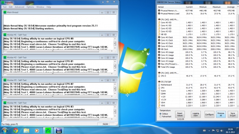Open the Advanced menu in Prime95
This screenshot has width=239, height=134.
[x=19, y=7]
